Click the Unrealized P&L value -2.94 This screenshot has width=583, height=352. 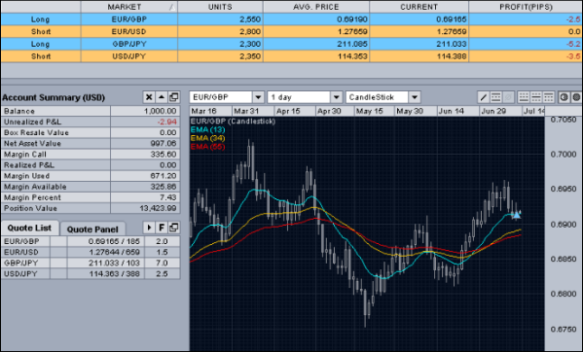coord(166,122)
